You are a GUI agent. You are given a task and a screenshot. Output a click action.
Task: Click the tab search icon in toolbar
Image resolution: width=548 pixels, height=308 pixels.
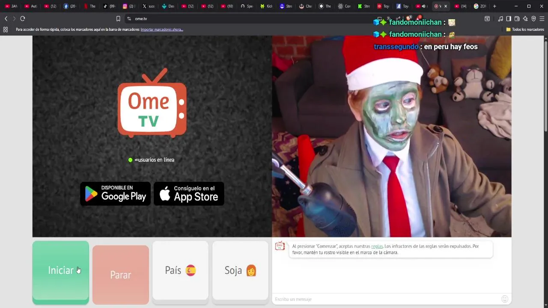(x=487, y=18)
